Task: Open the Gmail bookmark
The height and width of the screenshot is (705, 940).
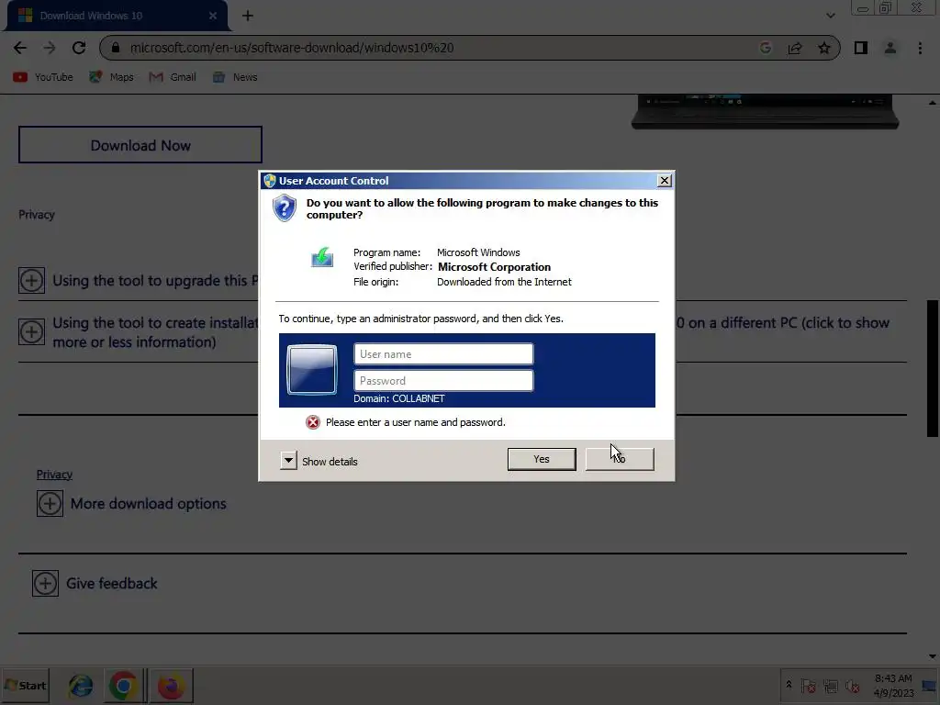Action: tap(173, 77)
